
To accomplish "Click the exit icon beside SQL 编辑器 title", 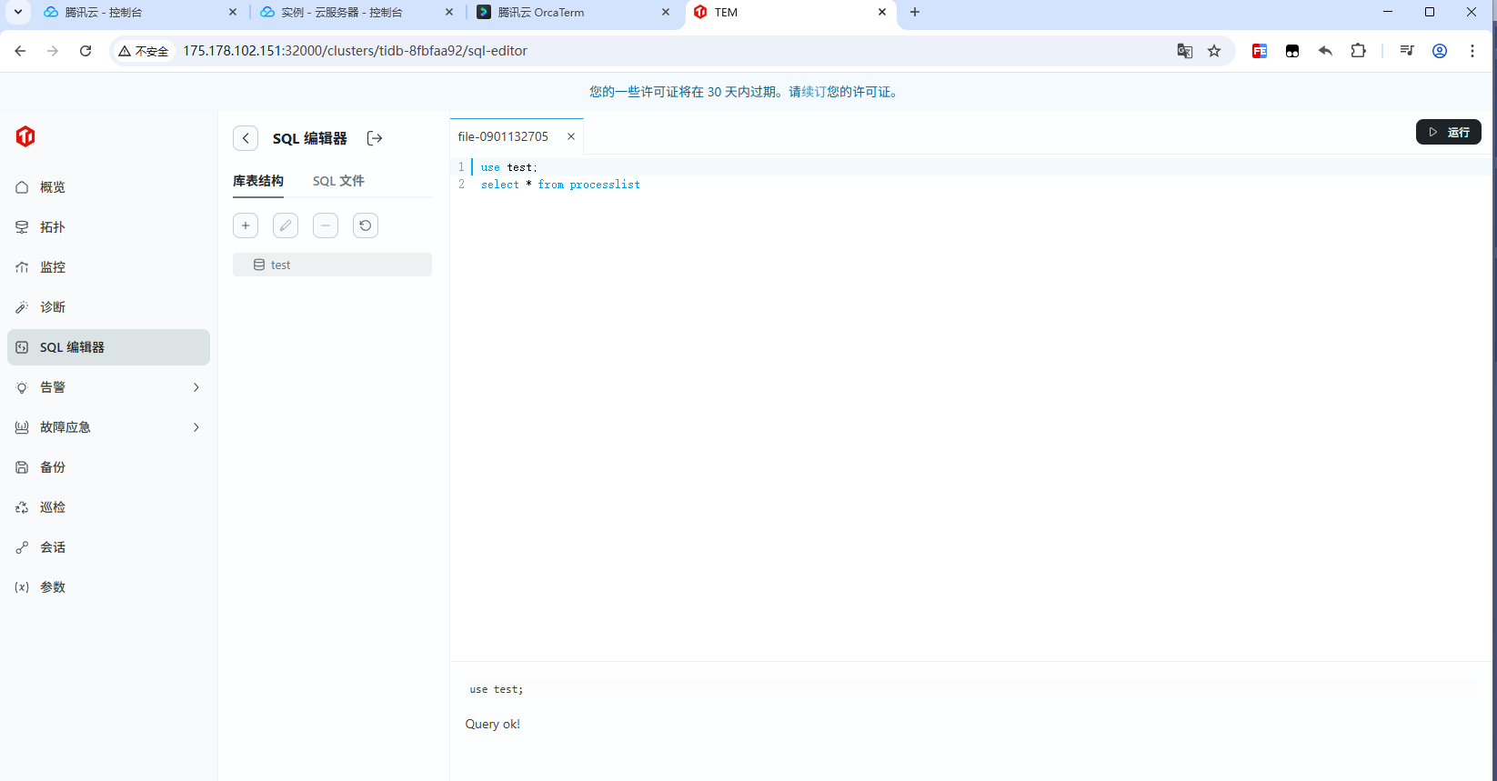I will pos(375,138).
